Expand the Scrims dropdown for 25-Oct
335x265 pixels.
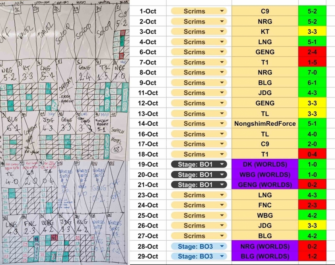[199, 215]
